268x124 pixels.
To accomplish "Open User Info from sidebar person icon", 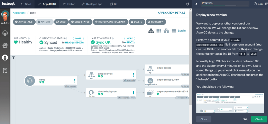I will coord(5,58).
